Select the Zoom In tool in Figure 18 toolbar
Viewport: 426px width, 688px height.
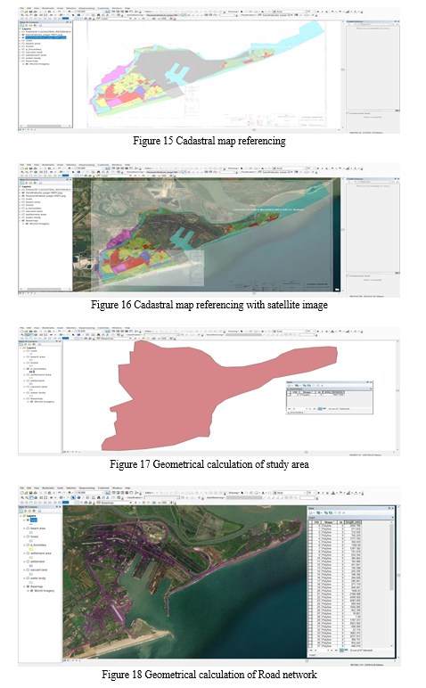coord(22,497)
